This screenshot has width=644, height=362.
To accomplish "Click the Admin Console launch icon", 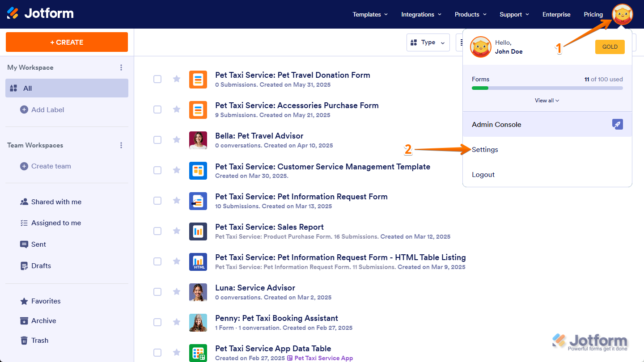I will [618, 124].
